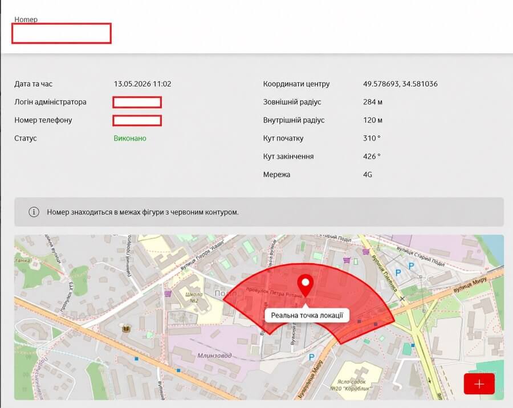
Task: Click the red location pin marker
Action: pos(306,285)
